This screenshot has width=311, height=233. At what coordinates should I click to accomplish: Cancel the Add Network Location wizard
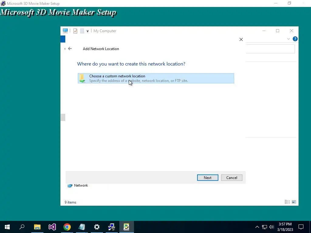pos(232,178)
